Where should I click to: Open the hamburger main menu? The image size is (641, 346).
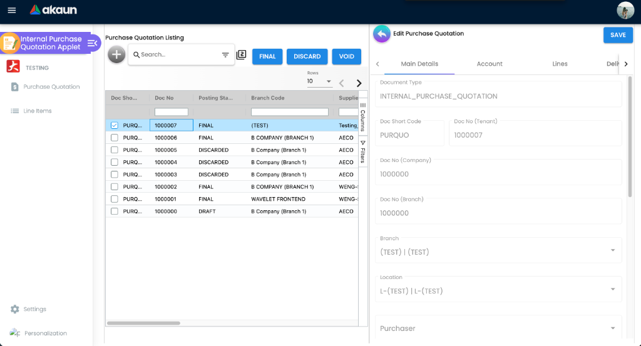(x=12, y=10)
